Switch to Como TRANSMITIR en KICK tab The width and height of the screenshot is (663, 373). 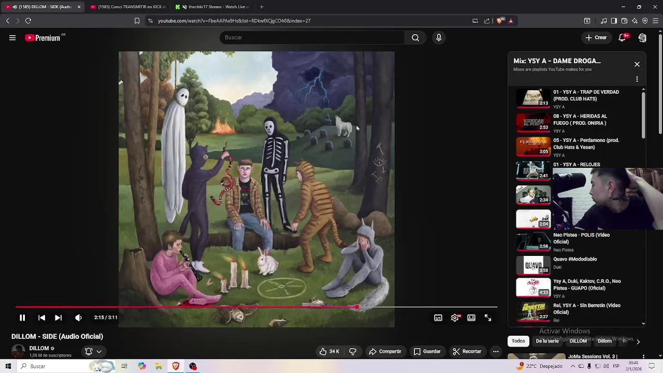[127, 7]
